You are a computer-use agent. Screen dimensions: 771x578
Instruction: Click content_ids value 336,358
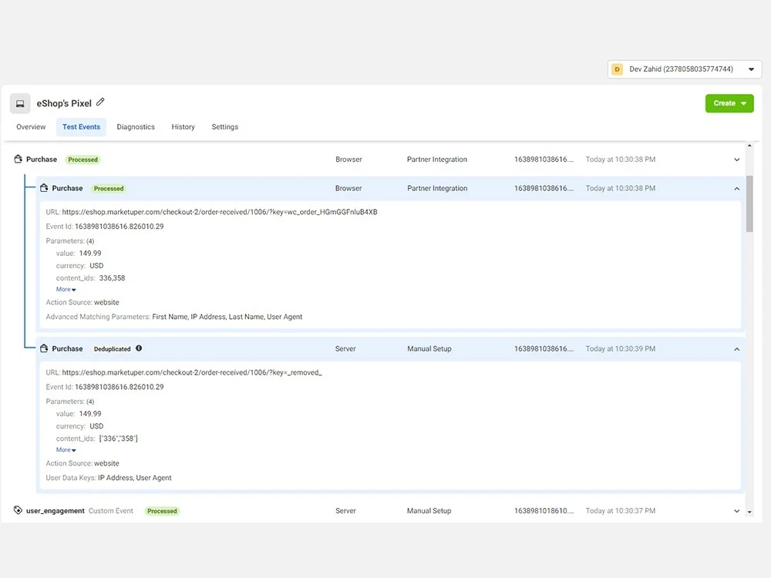pyautogui.click(x=112, y=277)
